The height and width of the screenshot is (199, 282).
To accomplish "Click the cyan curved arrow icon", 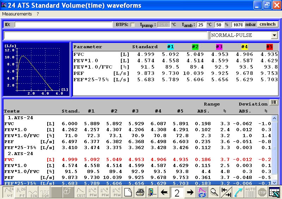I will point(238,192).
